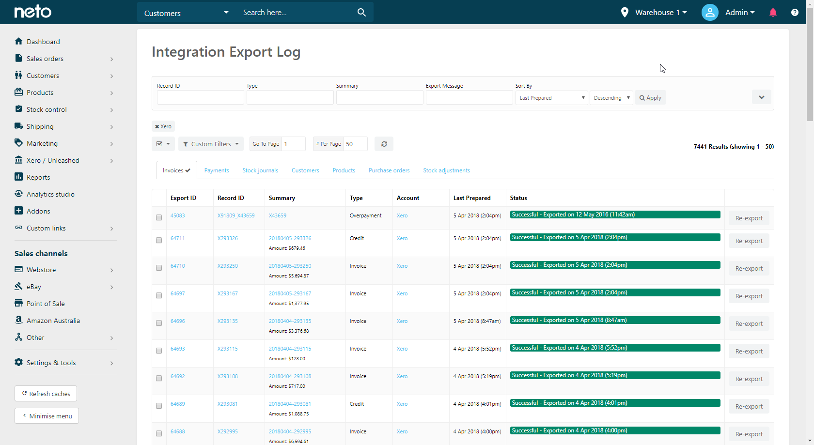Click the Admin user avatar icon

(x=710, y=12)
